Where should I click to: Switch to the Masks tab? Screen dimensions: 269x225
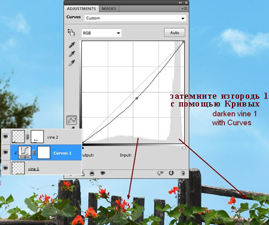109,9
